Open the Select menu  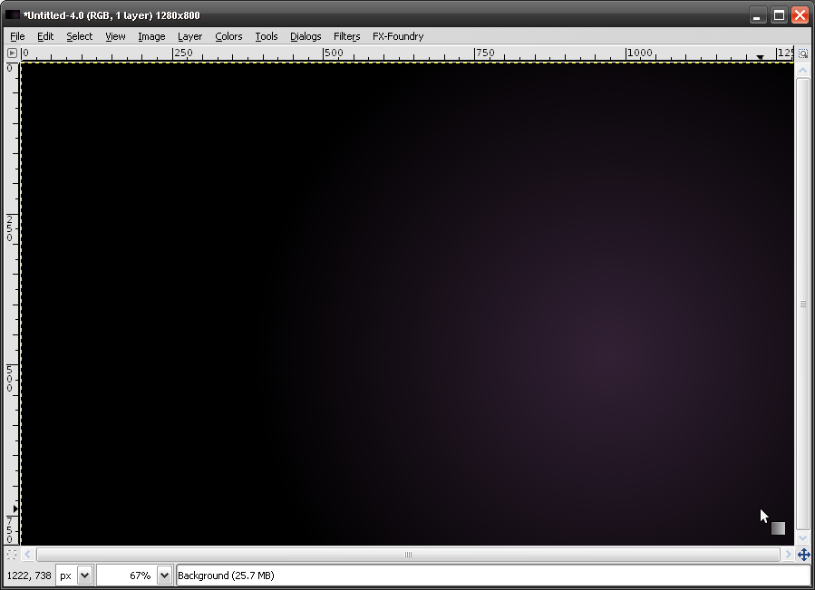pyautogui.click(x=80, y=36)
